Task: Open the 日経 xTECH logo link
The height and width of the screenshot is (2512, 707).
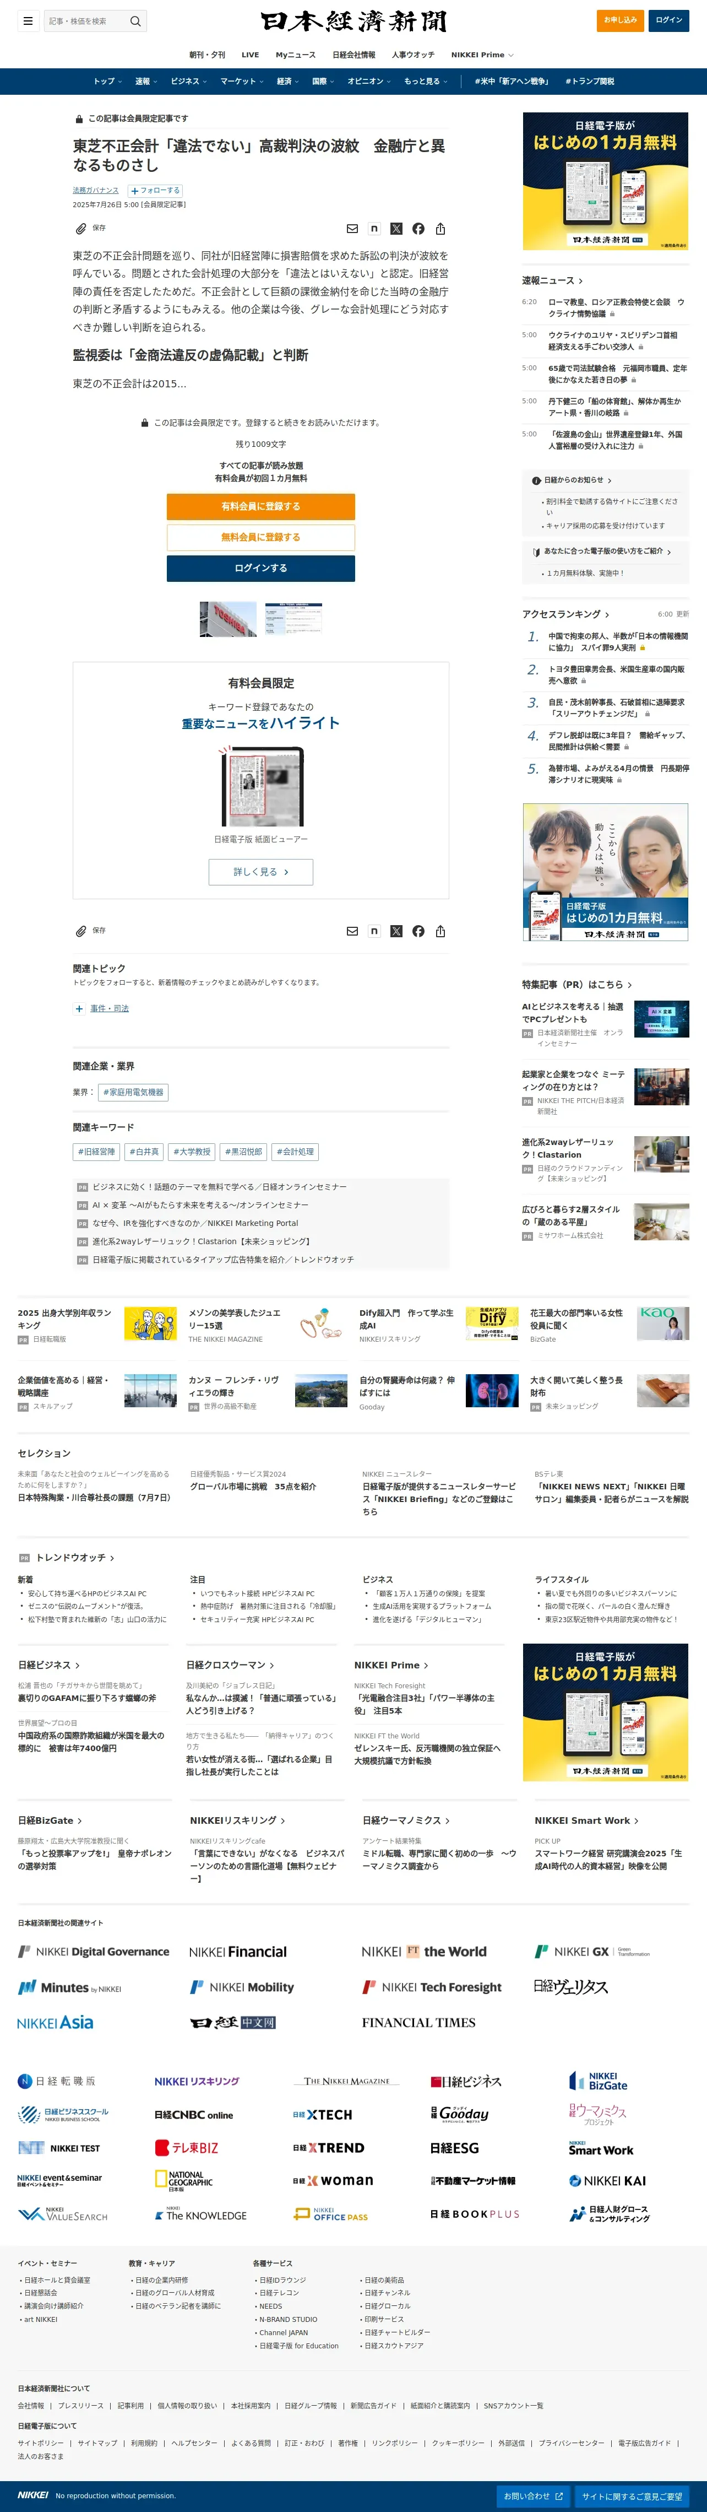Action: 322,2114
